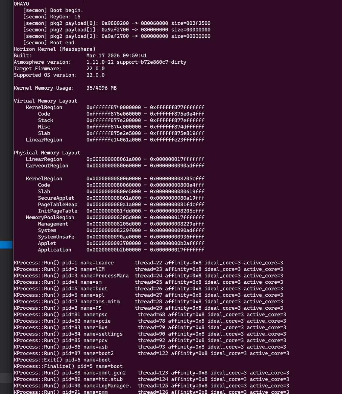The image size is (342, 394).
Task: Click the '[secmon] Boot end.' line
Action: (x=50, y=43)
